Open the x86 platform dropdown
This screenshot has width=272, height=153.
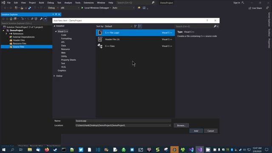(x=70, y=8)
